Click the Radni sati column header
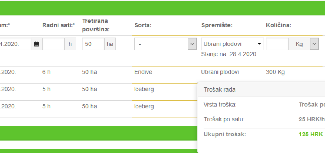 coord(58,25)
